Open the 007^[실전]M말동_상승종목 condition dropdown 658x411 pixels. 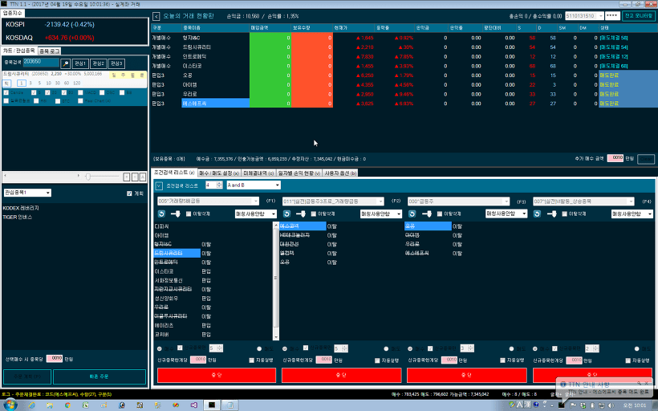pyautogui.click(x=583, y=201)
